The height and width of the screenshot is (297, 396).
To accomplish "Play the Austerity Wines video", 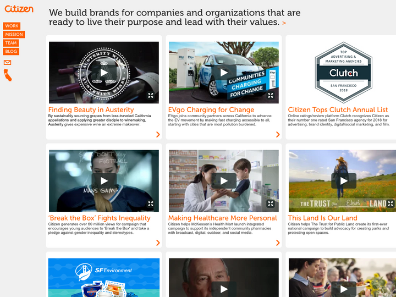I will point(104,73).
